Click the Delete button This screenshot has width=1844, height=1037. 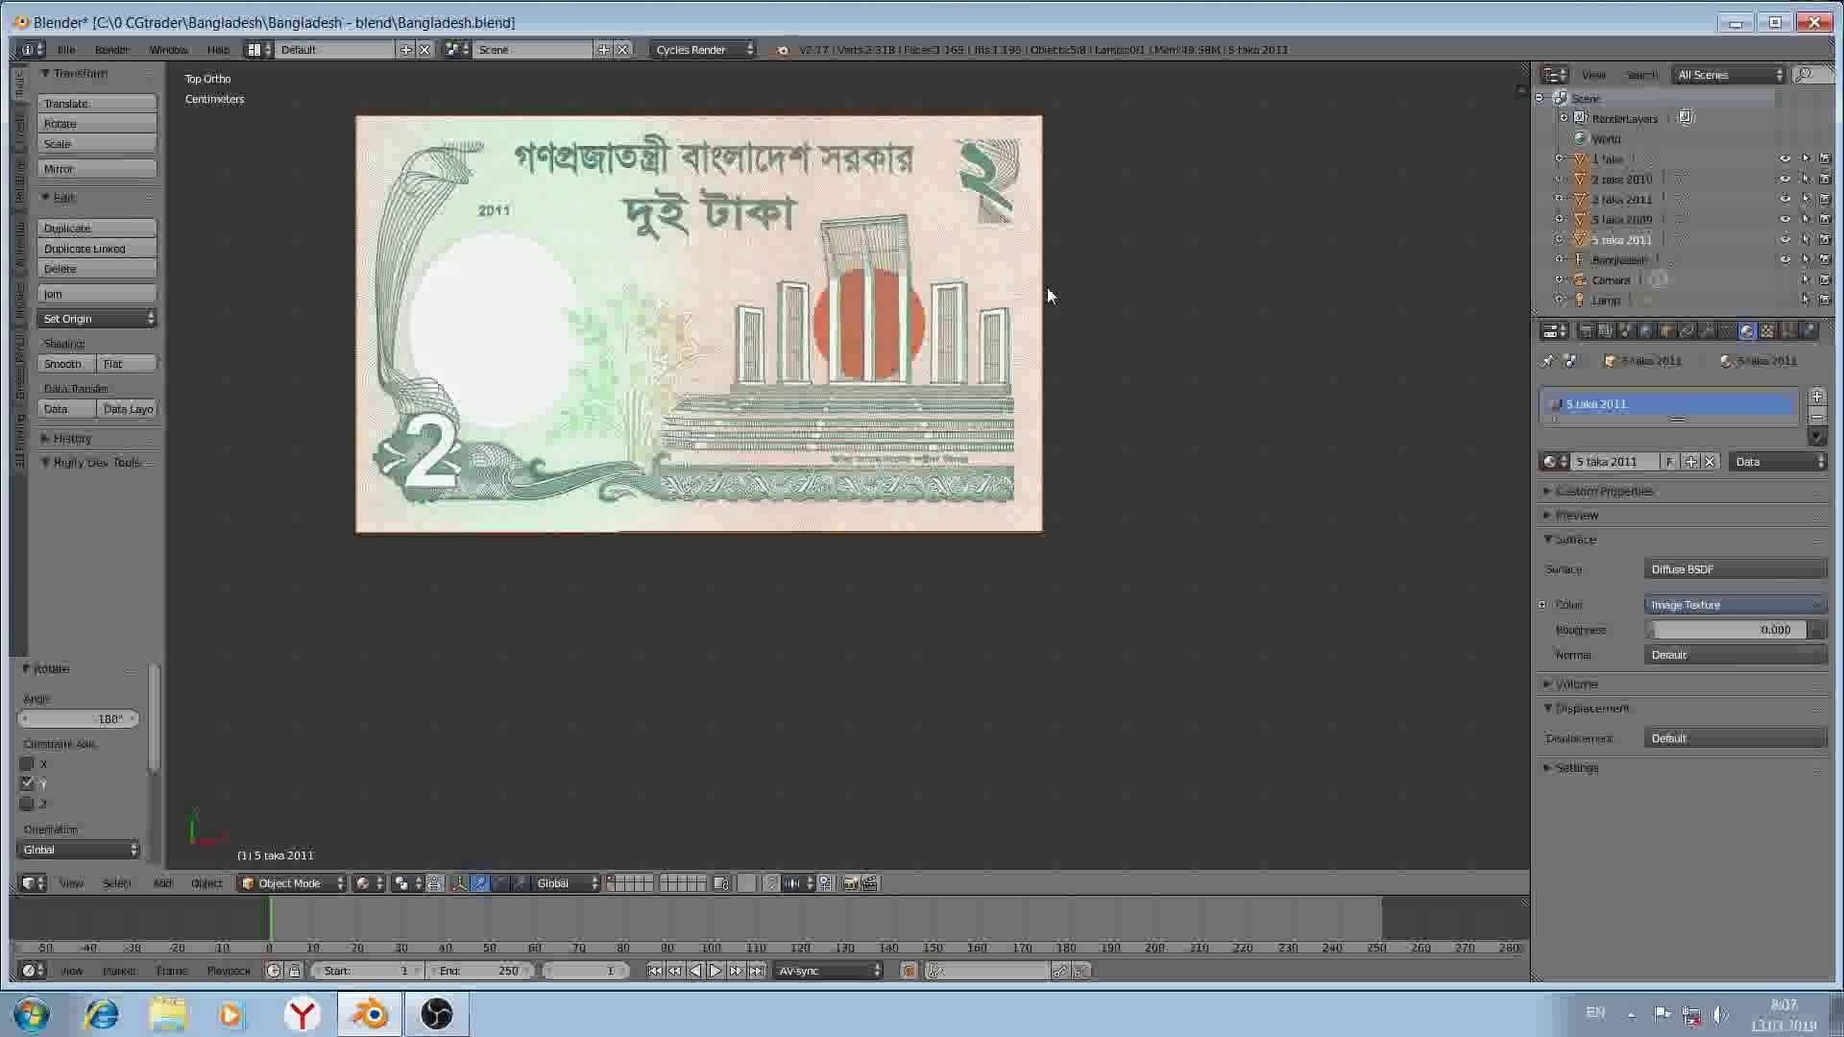(x=96, y=269)
